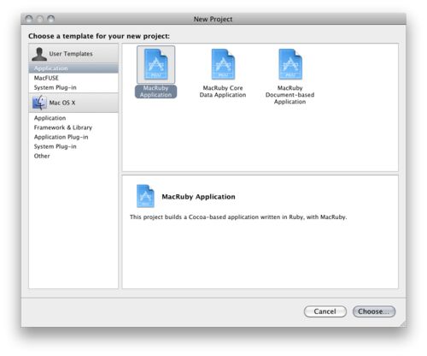Close the New Project window
427x356 pixels.
click(29, 19)
